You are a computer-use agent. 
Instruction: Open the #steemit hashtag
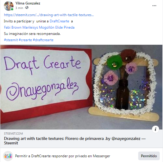[11, 40]
